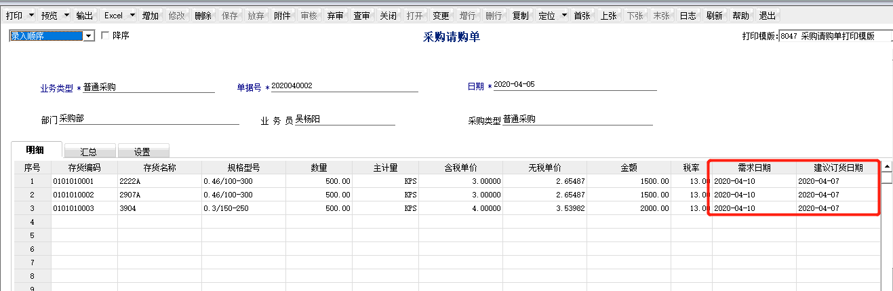Go to first record with 首张

point(582,16)
